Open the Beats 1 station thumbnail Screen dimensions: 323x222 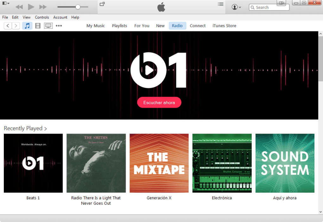tap(33, 163)
